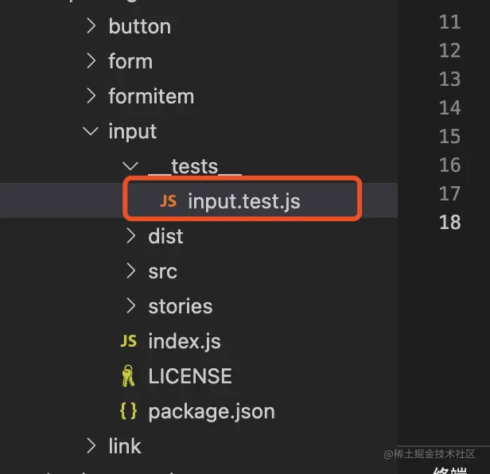
Task: Click line number 11 in the gutter
Action: pos(449,22)
